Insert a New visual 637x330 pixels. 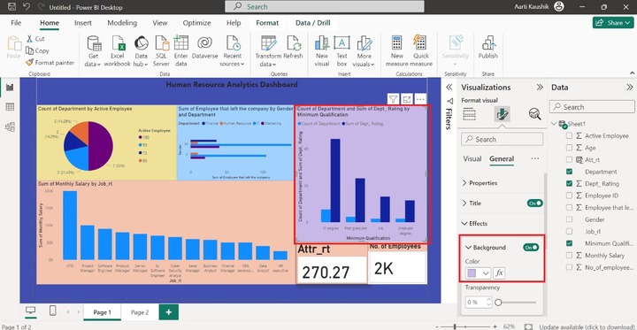[x=322, y=51]
